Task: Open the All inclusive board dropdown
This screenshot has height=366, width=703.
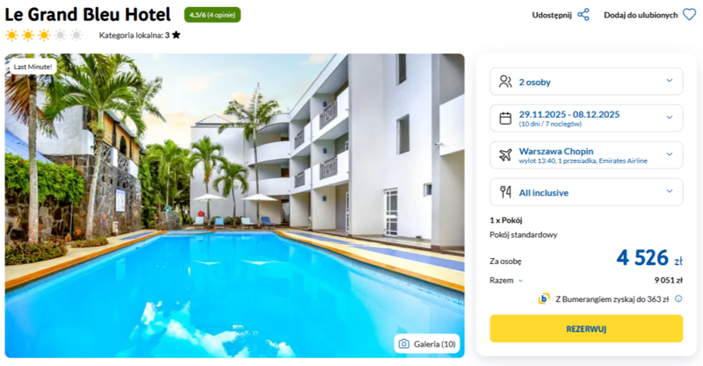Action: (586, 192)
